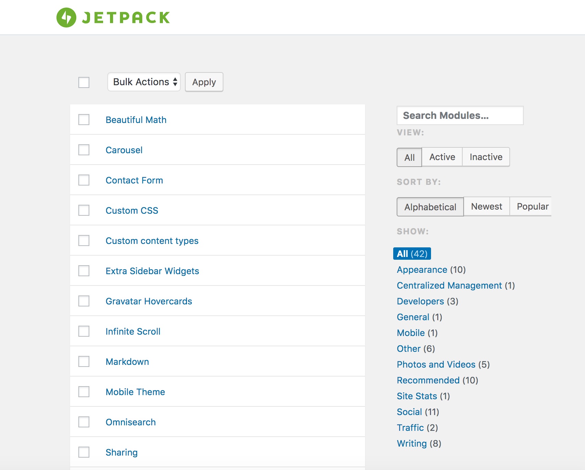Tick the Infinite Scroll checkbox
The height and width of the screenshot is (470, 585).
click(84, 331)
